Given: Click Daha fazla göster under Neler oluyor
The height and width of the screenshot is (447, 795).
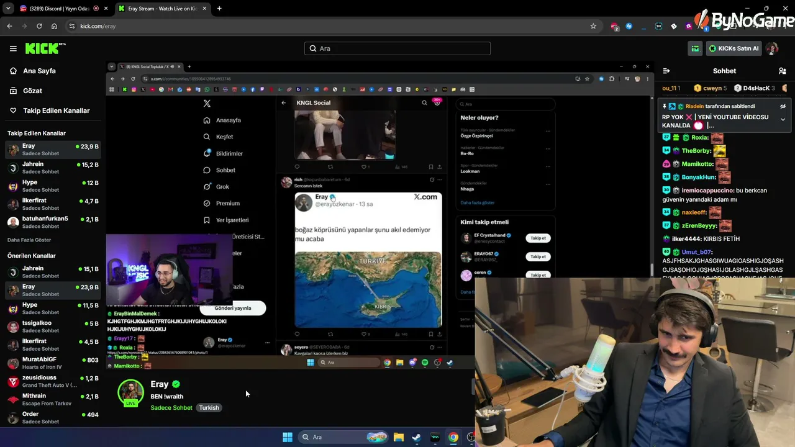Looking at the screenshot, I should point(478,202).
